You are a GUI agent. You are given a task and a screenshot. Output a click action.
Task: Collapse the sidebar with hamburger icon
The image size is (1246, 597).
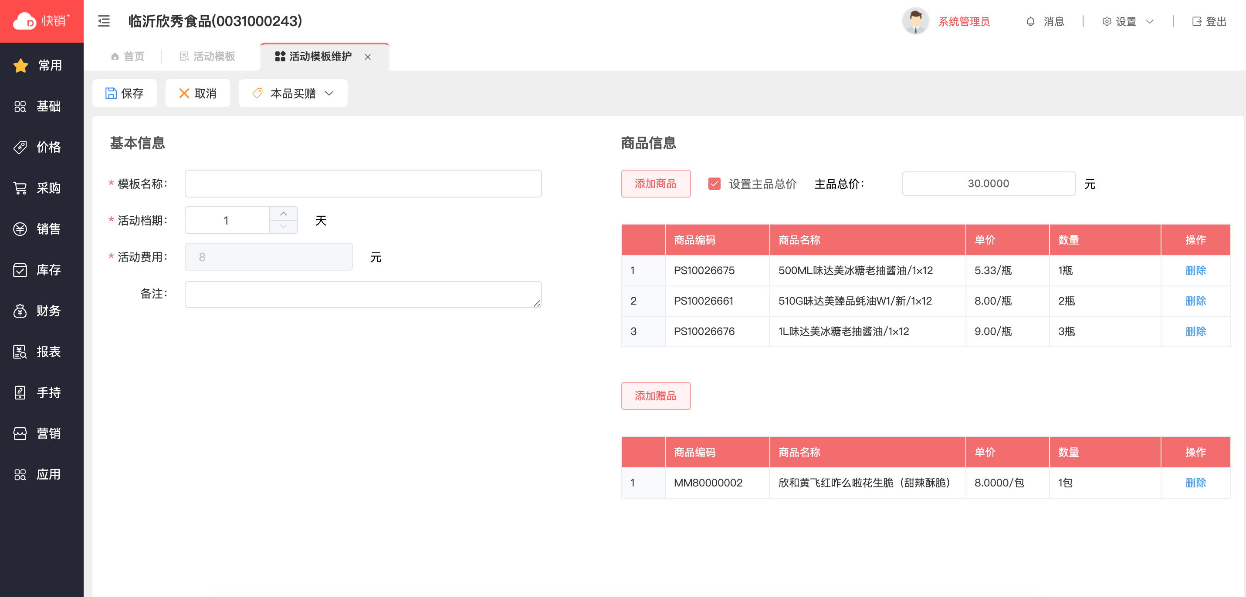point(104,21)
